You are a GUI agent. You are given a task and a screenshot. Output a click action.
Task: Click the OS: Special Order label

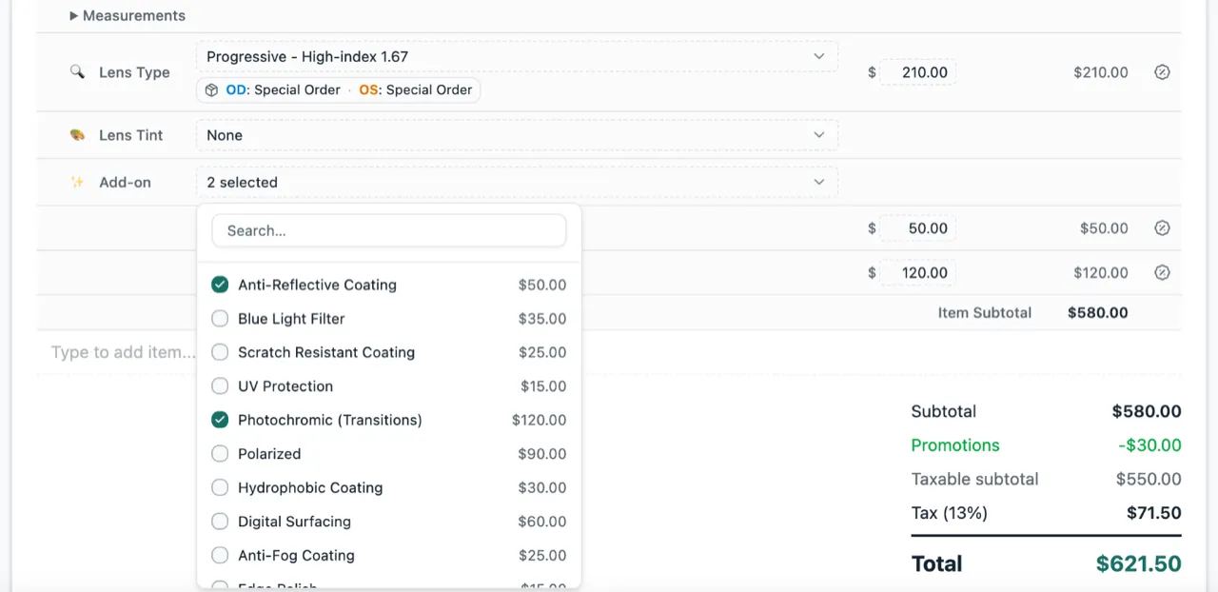(x=415, y=89)
